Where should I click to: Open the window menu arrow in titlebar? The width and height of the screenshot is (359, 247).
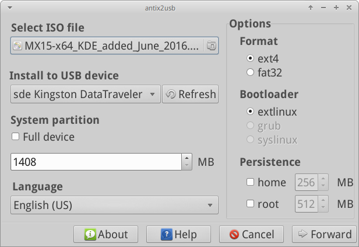coord(10,8)
